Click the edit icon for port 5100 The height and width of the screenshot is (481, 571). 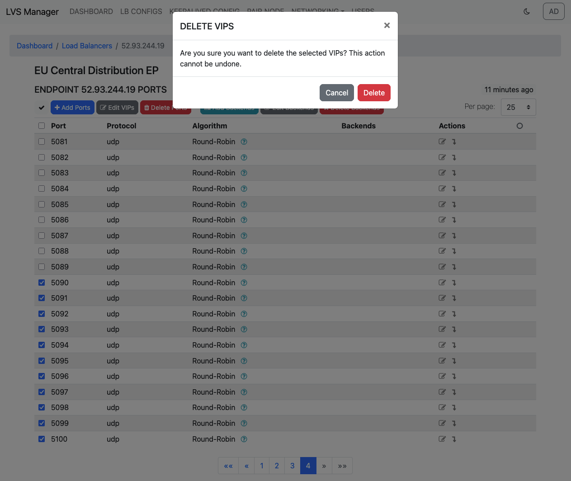442,439
